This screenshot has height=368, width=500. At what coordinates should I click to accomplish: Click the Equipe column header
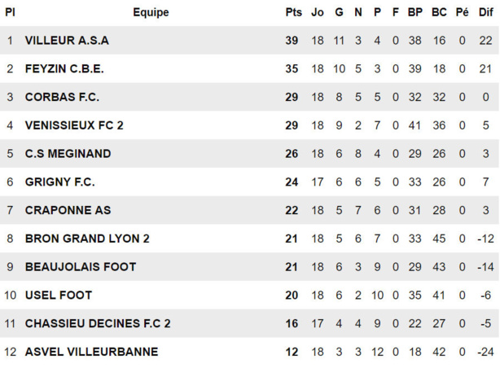(x=151, y=12)
